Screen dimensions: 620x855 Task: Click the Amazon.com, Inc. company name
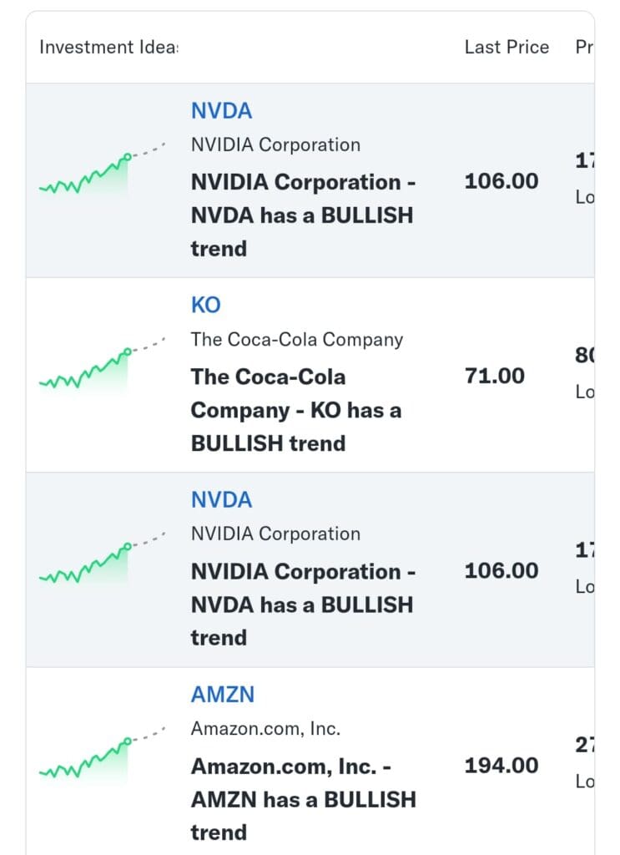pos(265,728)
